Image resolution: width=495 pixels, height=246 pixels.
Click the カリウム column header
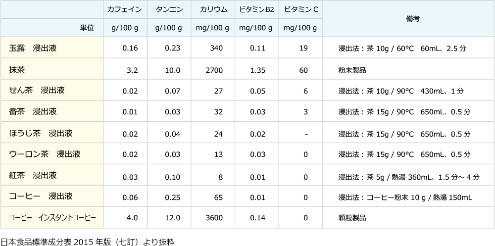[213, 10]
